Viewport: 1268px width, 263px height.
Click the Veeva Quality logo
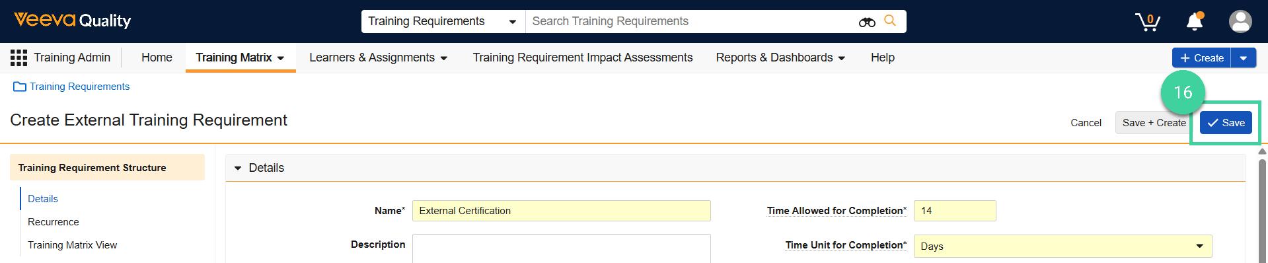pyautogui.click(x=73, y=20)
